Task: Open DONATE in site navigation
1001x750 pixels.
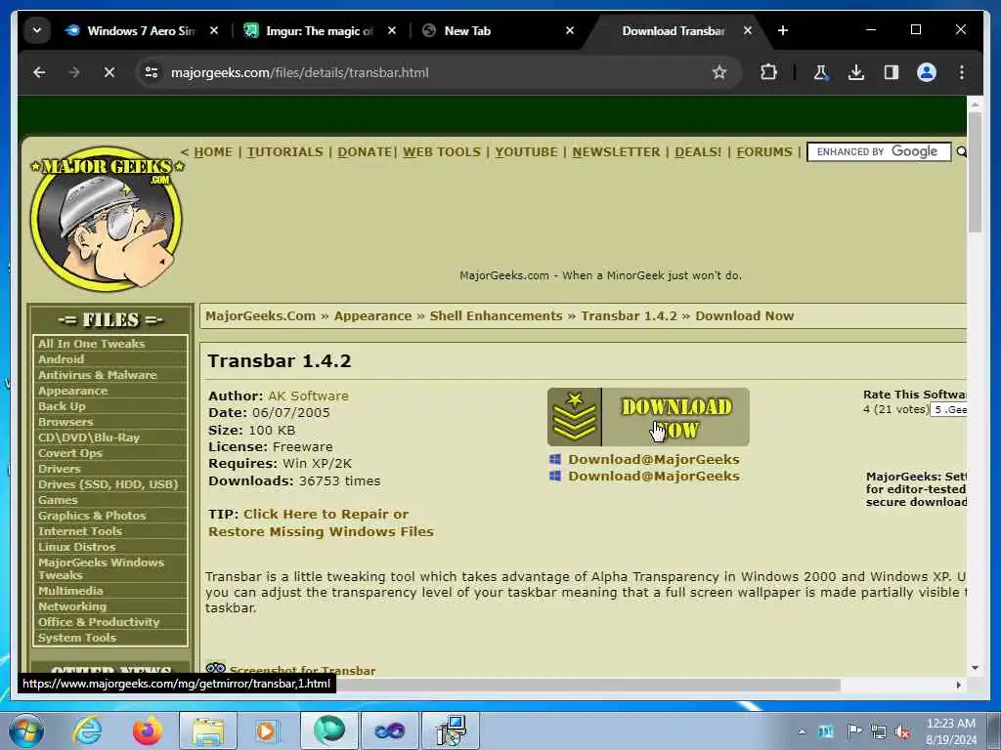Action: click(365, 151)
